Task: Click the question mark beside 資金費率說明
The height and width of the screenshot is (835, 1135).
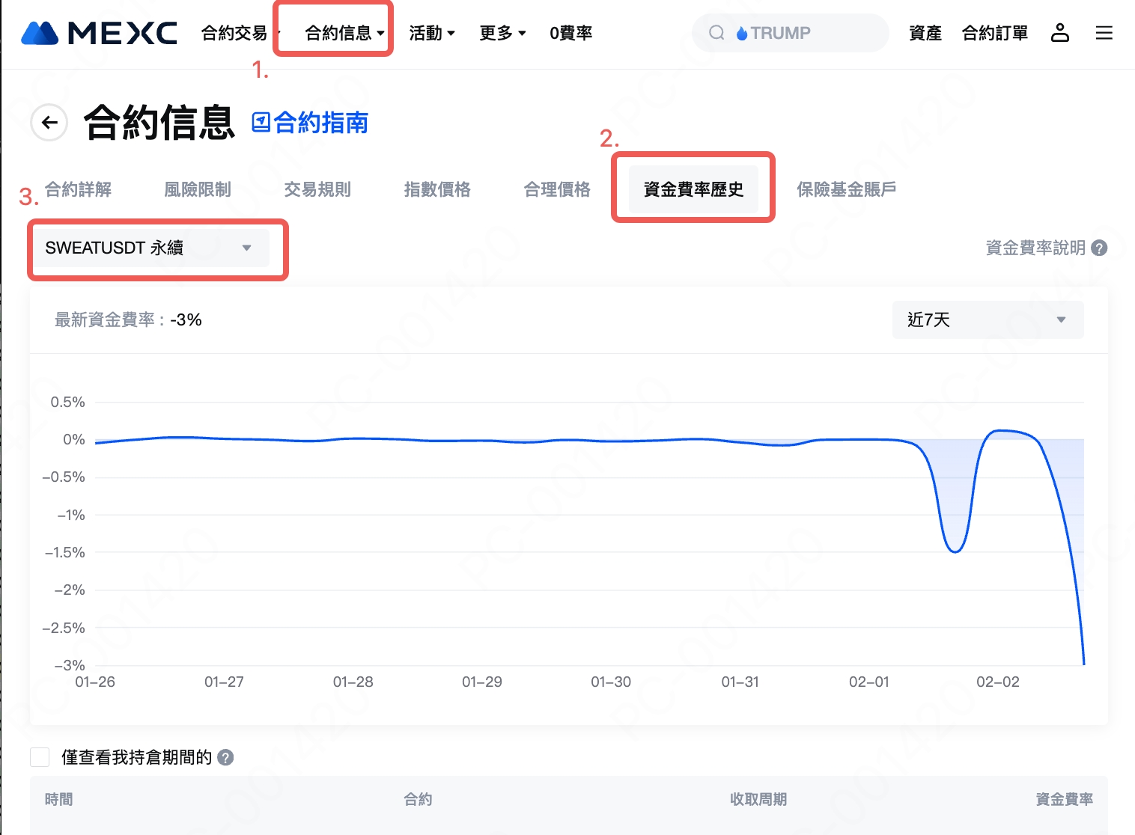Action: 1099,248
